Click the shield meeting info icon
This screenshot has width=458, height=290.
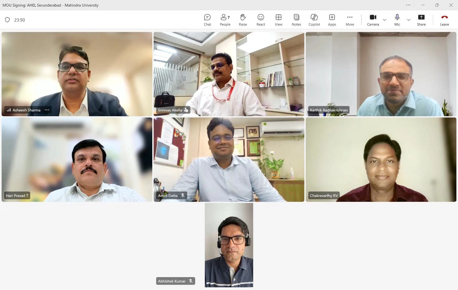pyautogui.click(x=7, y=20)
